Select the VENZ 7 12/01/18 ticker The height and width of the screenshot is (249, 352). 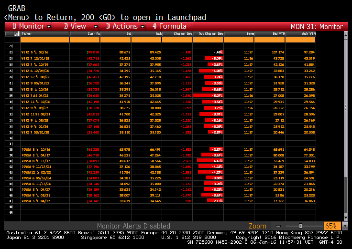pyautogui.click(x=35, y=59)
